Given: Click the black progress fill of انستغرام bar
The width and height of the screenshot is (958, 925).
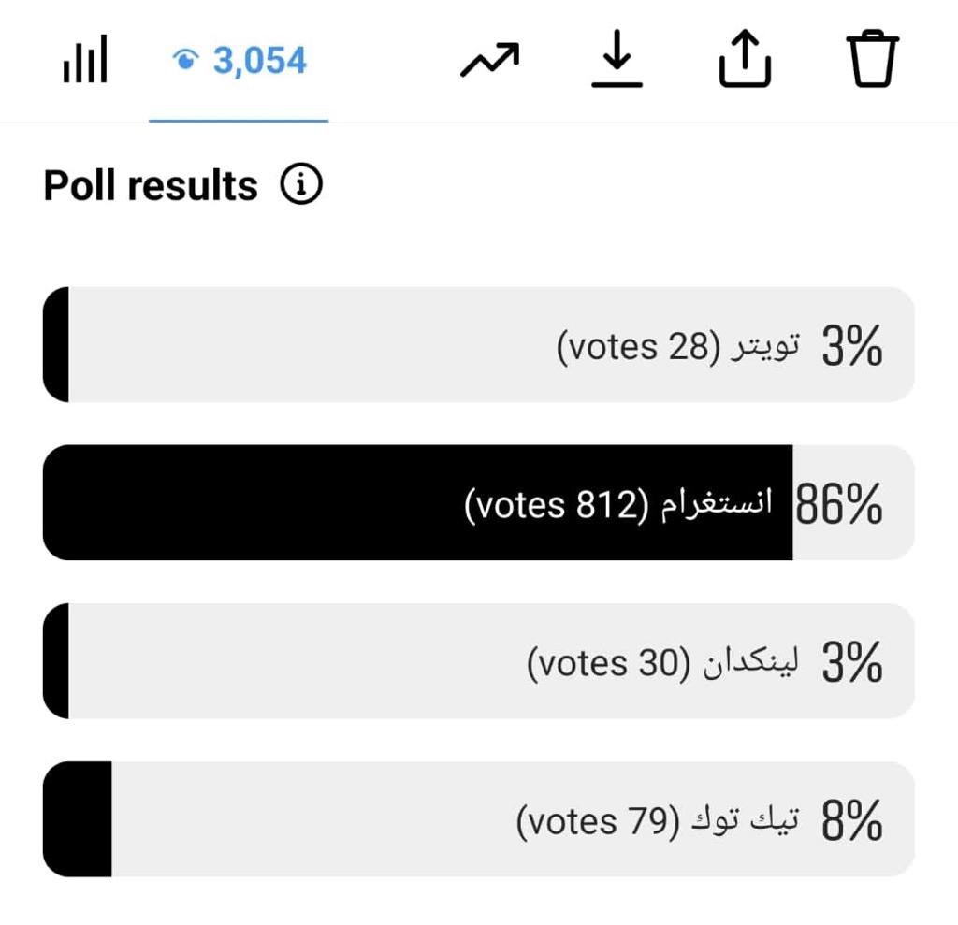Looking at the screenshot, I should (418, 503).
